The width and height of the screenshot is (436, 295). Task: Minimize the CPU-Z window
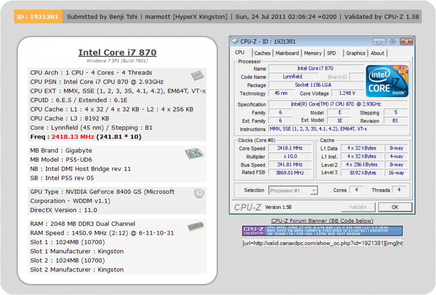(379, 42)
